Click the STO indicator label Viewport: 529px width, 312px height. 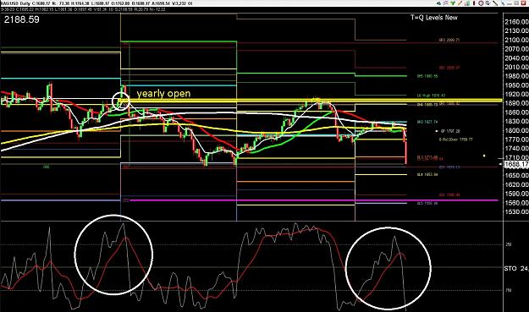510,269
